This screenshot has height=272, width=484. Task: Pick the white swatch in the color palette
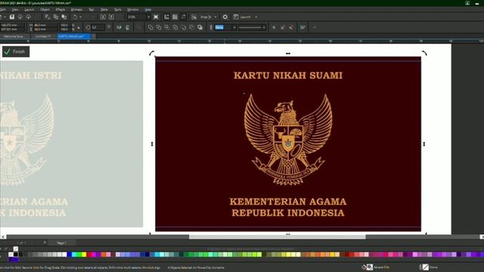(x=64, y=255)
